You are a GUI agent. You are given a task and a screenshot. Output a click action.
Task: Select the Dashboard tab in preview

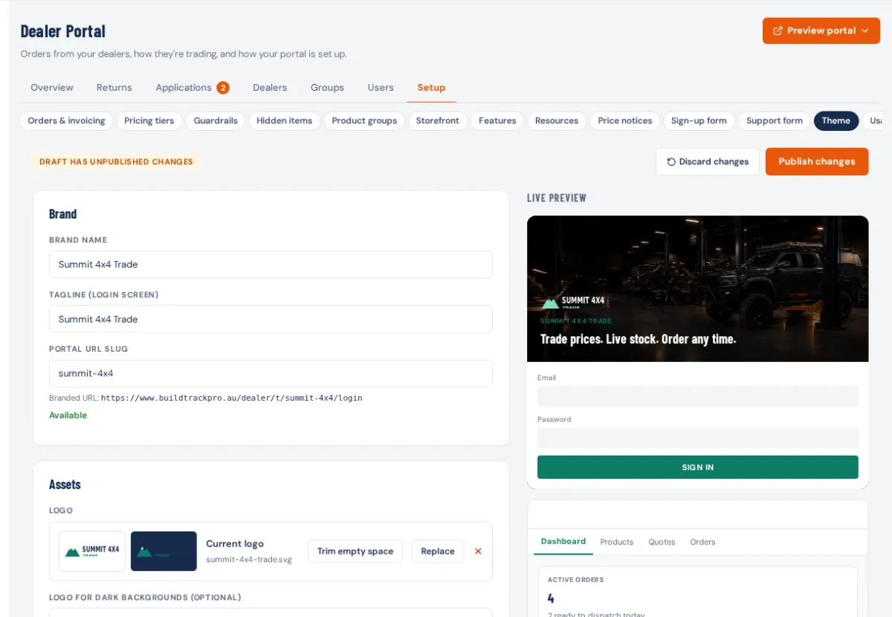[563, 541]
